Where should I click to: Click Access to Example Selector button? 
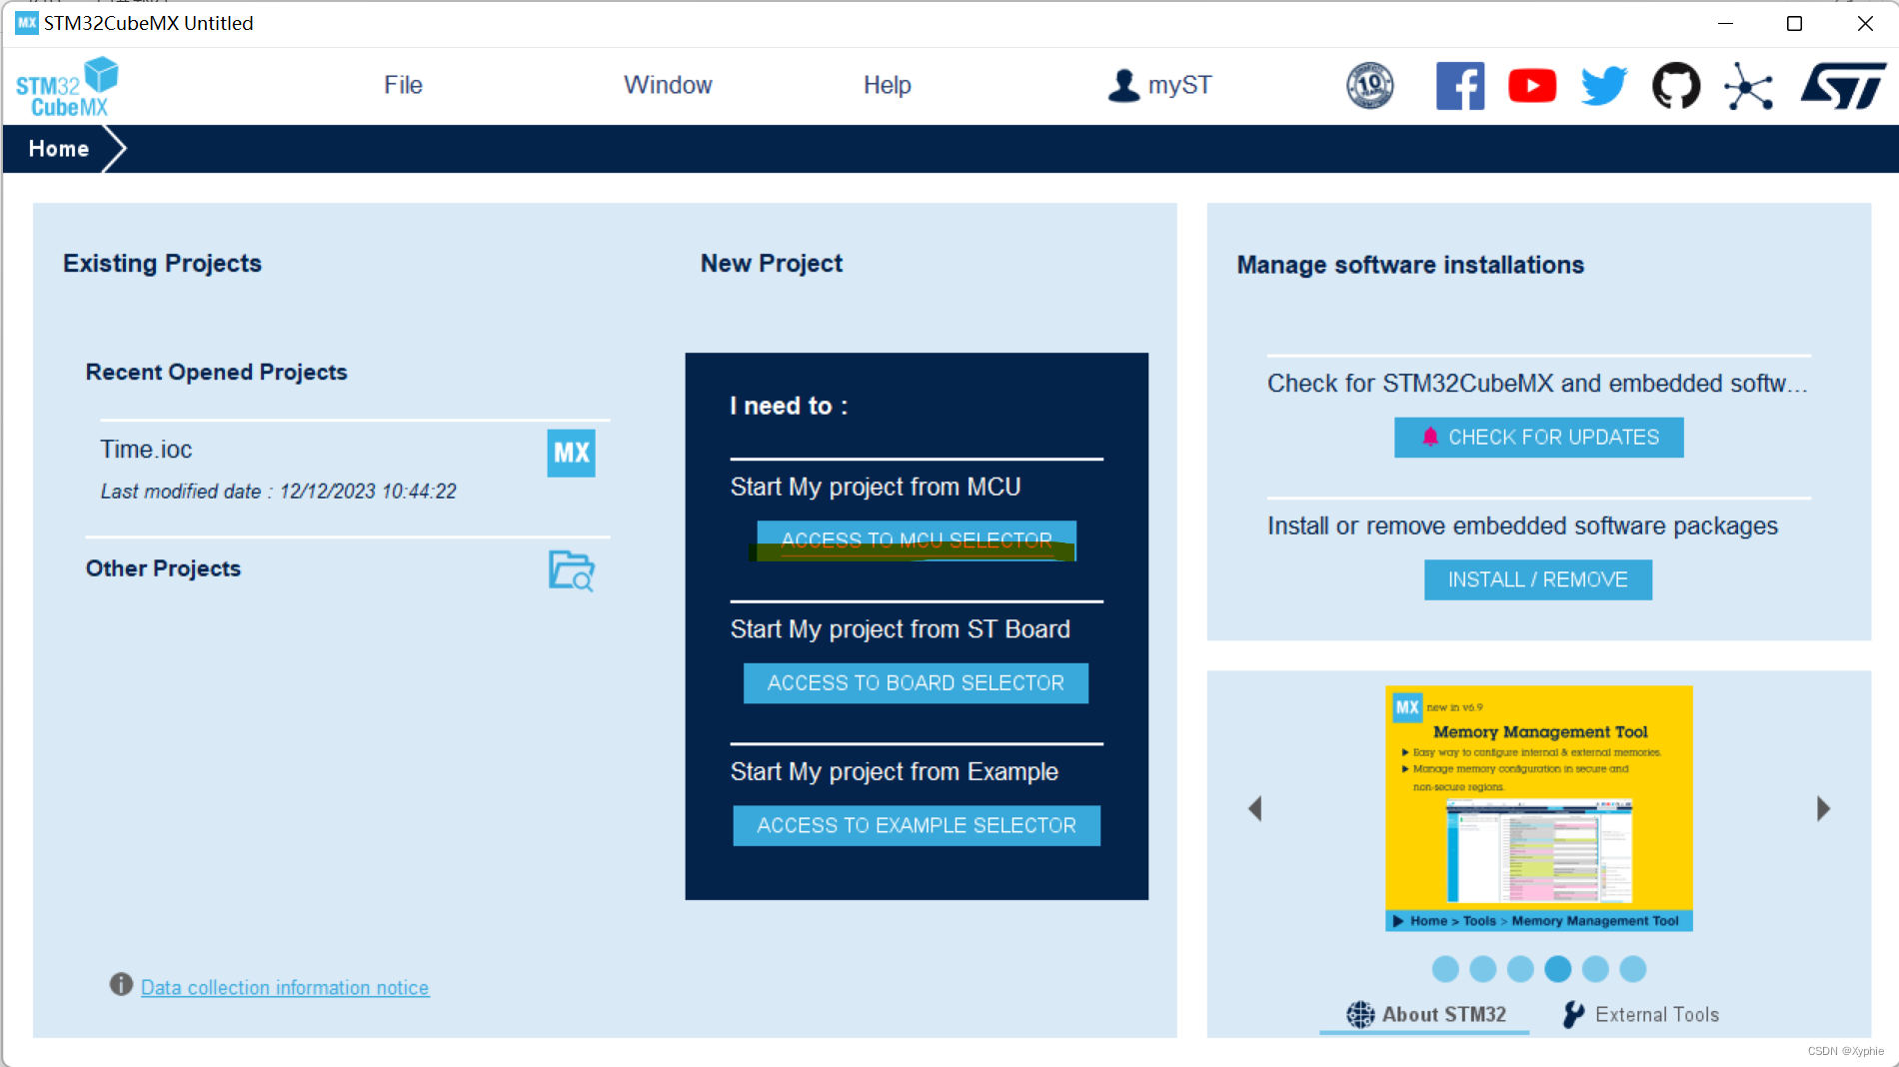(x=917, y=825)
